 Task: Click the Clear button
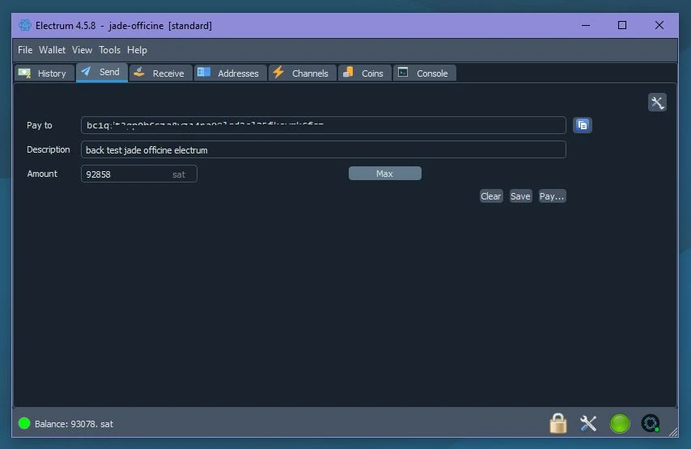(491, 196)
